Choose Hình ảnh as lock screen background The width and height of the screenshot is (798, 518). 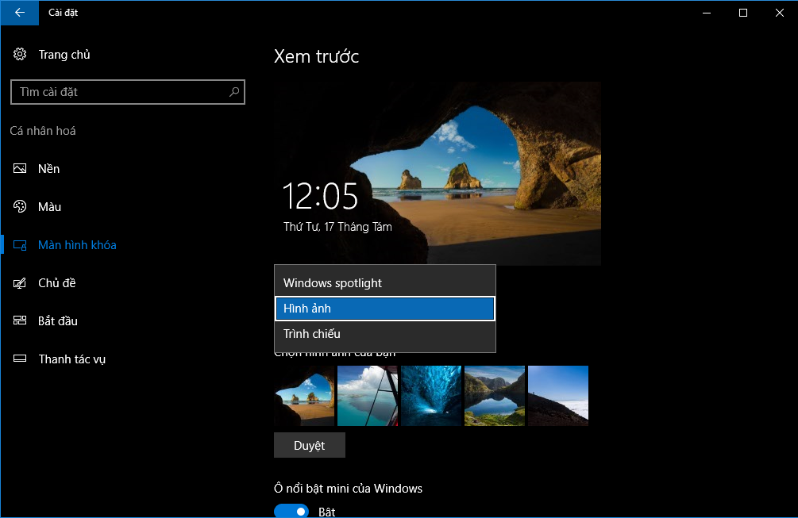tap(308, 308)
